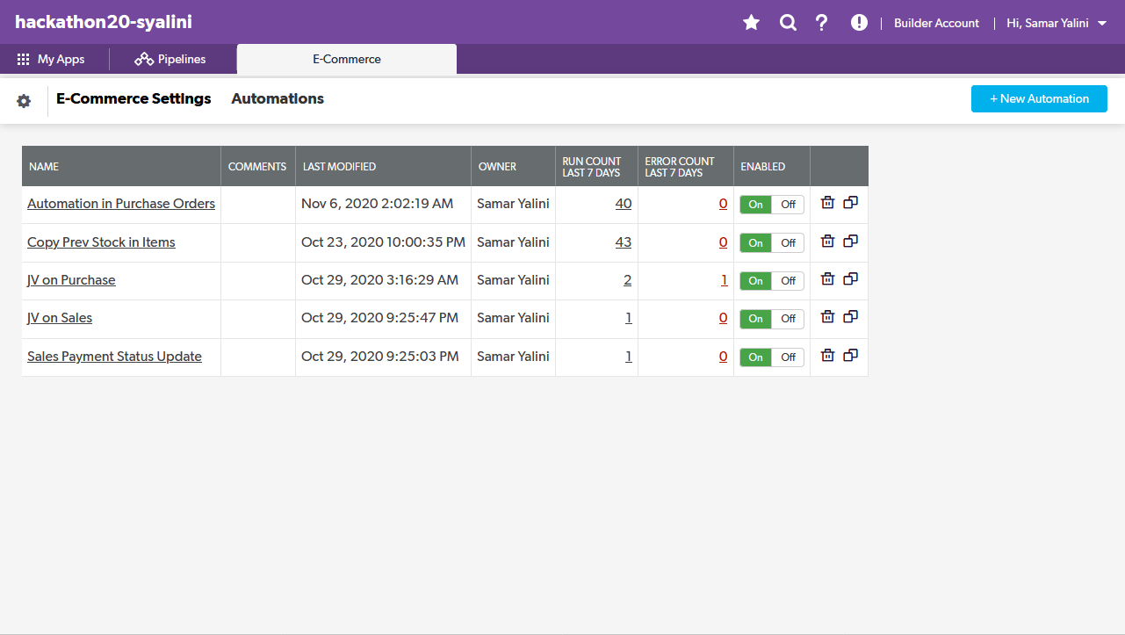Image resolution: width=1125 pixels, height=635 pixels.
Task: Turn off JV on Sales automation
Action: (x=788, y=319)
